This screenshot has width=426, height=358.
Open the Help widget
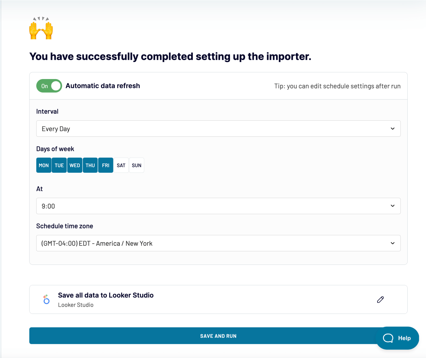point(397,338)
